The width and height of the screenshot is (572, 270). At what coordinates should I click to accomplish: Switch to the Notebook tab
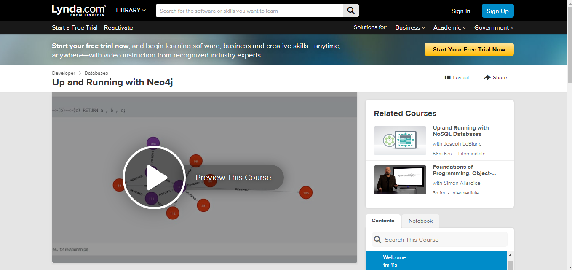[x=420, y=221]
